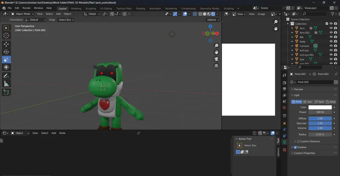Open the Output properties tab icon
Screen dimensions: 340x176
click(284, 89)
